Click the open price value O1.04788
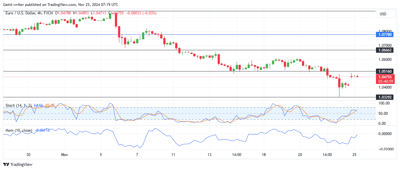Image resolution: width=400 pixels, height=170 pixels. tap(63, 13)
